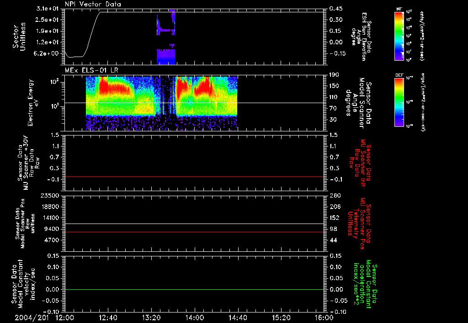The height and width of the screenshot is (323, 468).
Task: Click the 30 scanner angle tick value
Action: 333,120
